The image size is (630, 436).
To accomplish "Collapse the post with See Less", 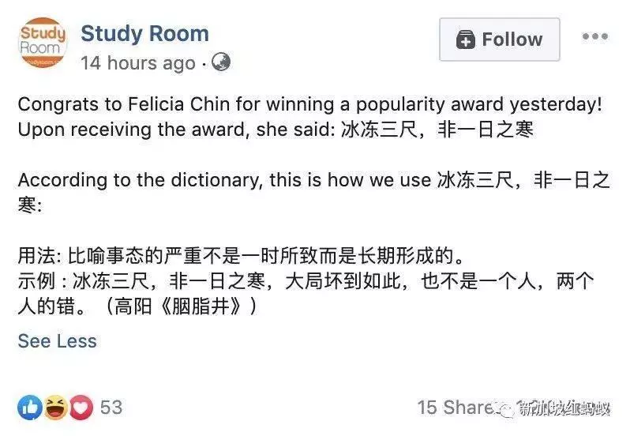I will point(58,340).
